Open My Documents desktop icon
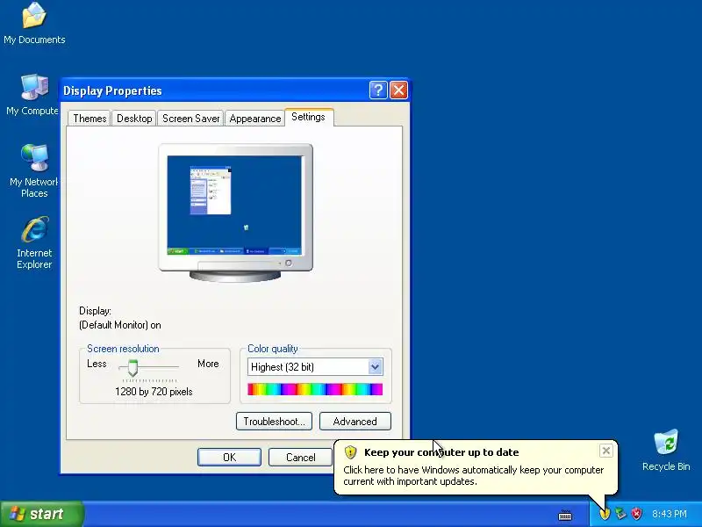Screen dimensions: 702x527 tap(34, 24)
